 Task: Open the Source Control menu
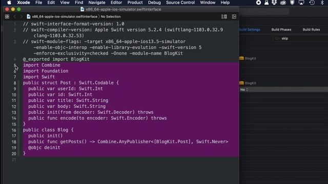180,3
